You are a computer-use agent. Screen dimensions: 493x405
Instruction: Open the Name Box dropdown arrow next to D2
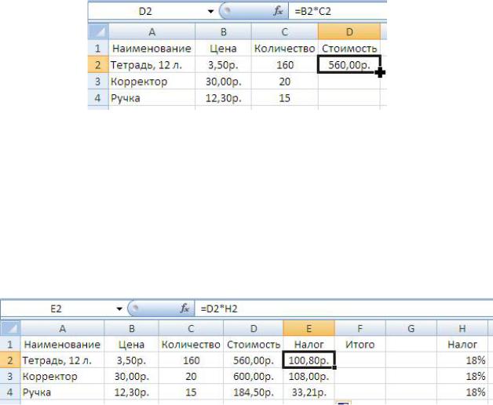pyautogui.click(x=210, y=12)
